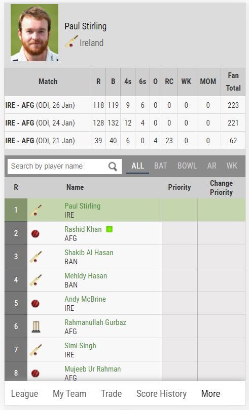Click the bat icon next to Ireland
The width and height of the screenshot is (249, 410).
(71, 42)
